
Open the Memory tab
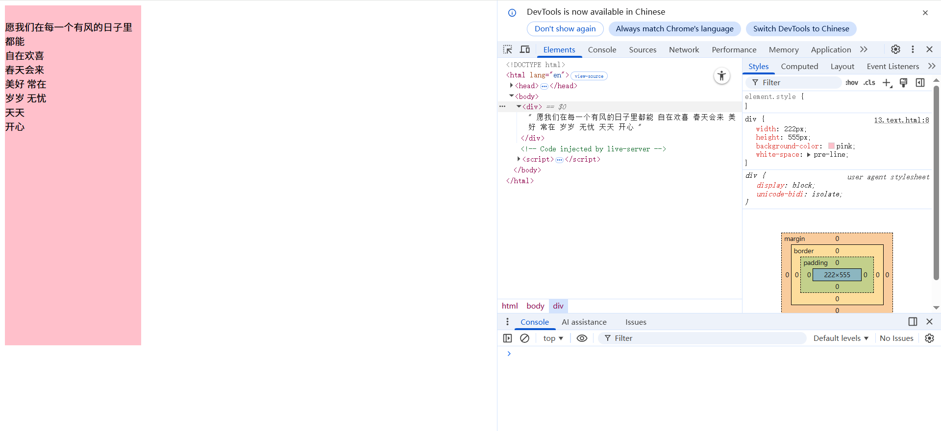point(783,49)
